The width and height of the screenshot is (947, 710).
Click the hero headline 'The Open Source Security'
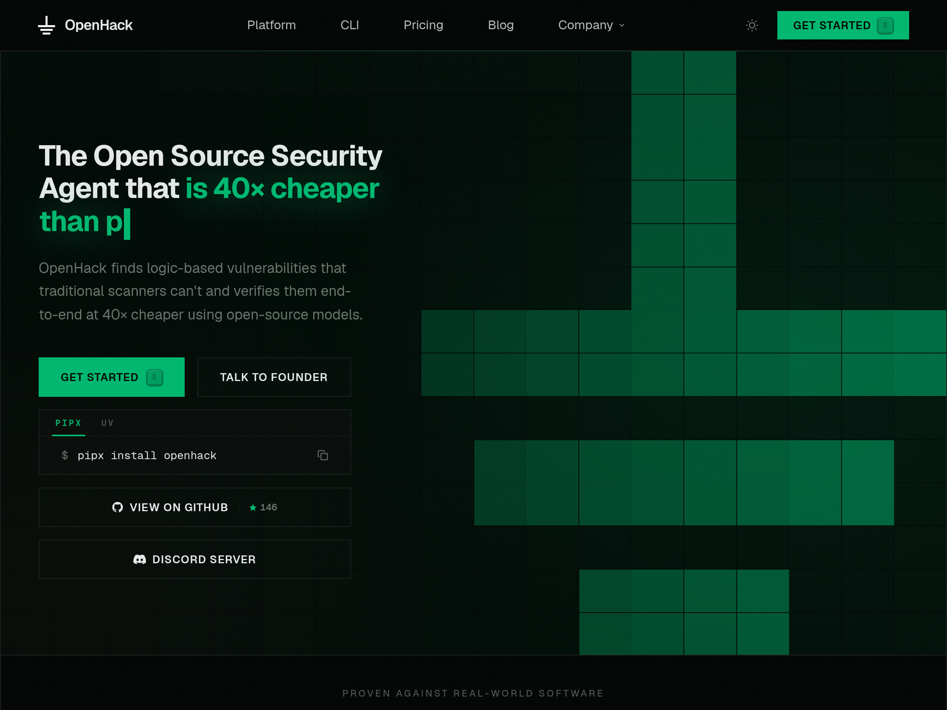[x=210, y=156]
